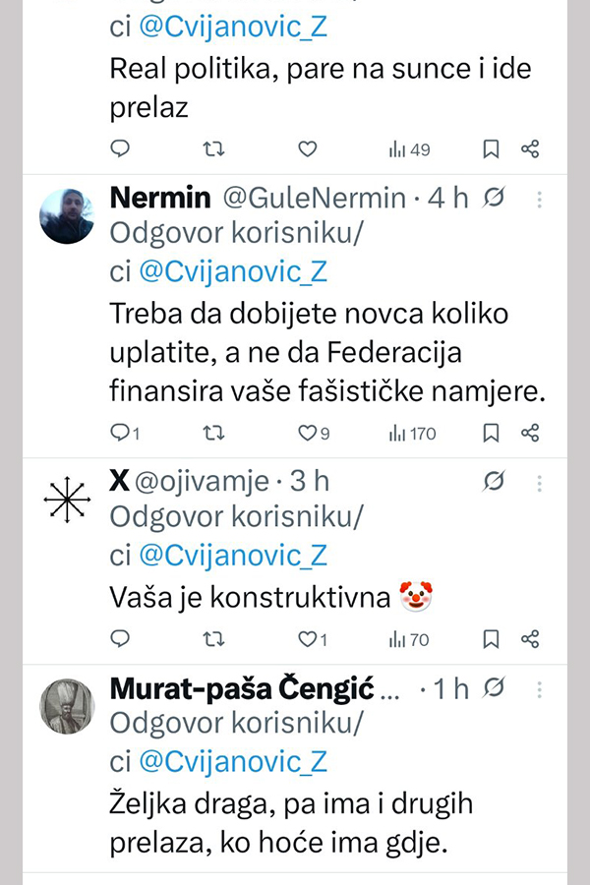Image resolution: width=590 pixels, height=885 pixels.
Task: Open more options on Murat-paša Čengić's tweet
Action: click(x=539, y=688)
